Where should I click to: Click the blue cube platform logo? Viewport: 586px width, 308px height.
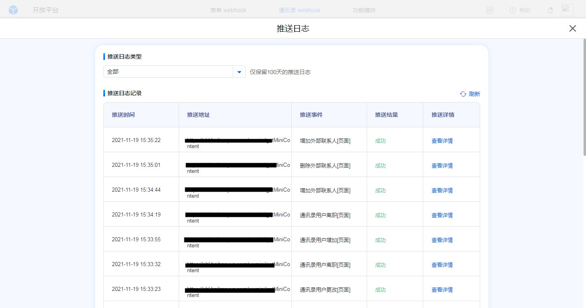[13, 10]
